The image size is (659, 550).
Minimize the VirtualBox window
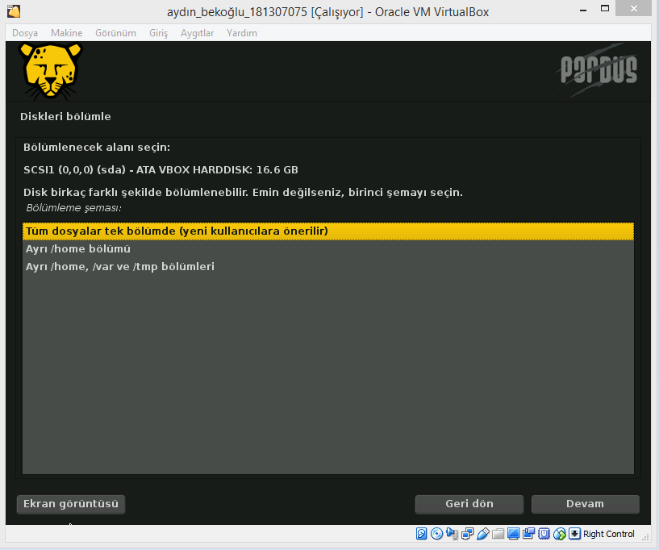(x=583, y=9)
